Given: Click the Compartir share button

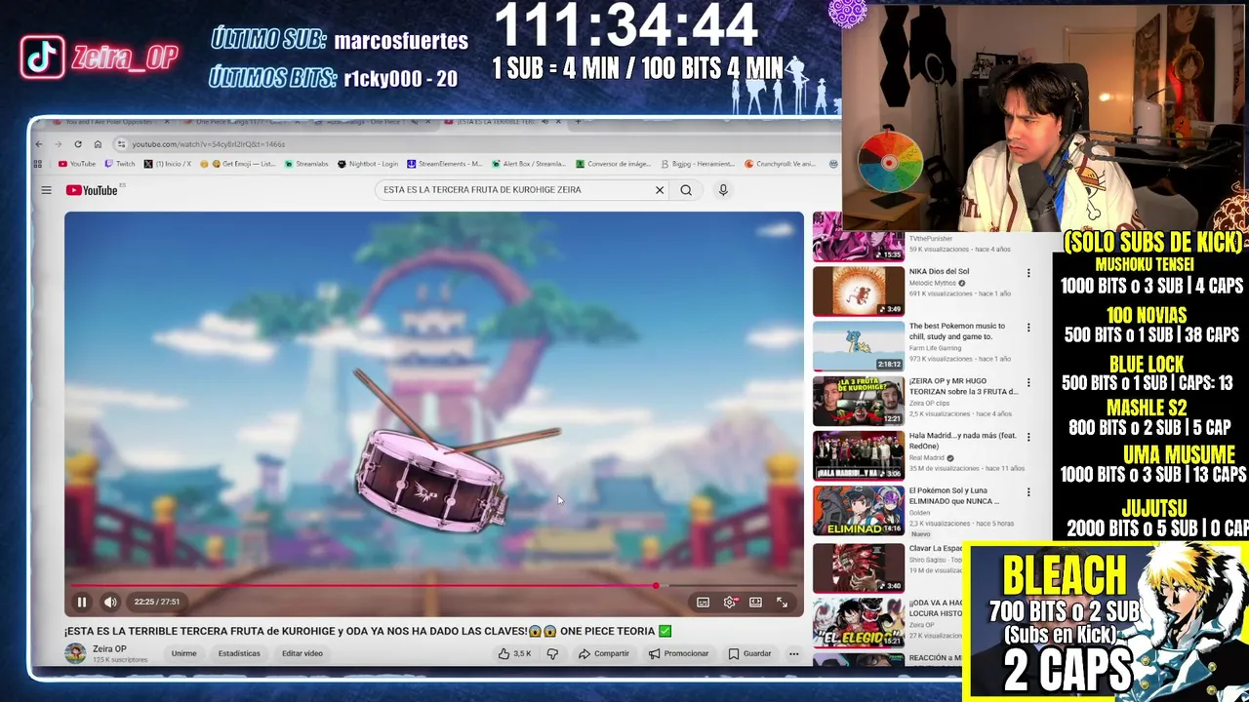Looking at the screenshot, I should tap(604, 653).
